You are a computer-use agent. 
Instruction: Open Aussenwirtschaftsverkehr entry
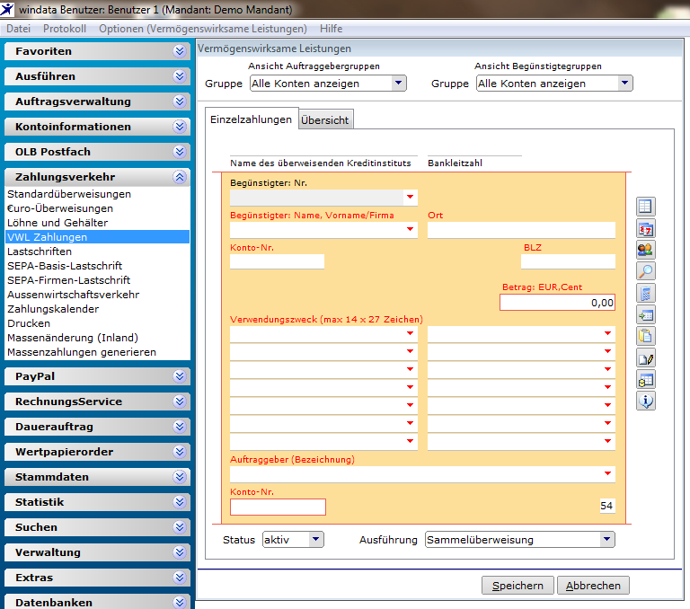74,295
